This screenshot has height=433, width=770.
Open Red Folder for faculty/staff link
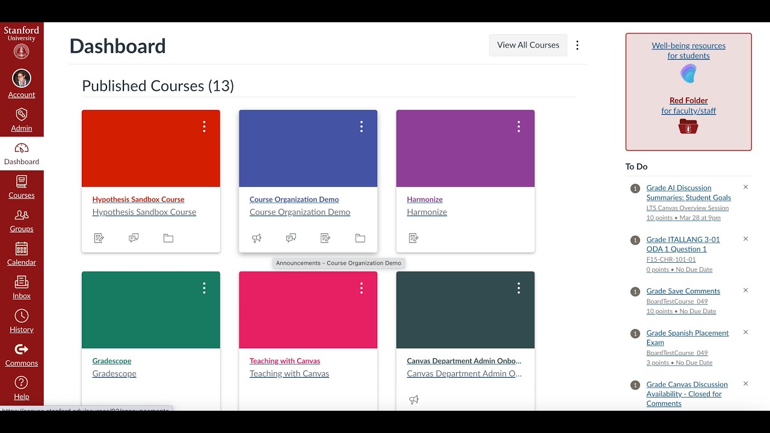[689, 105]
